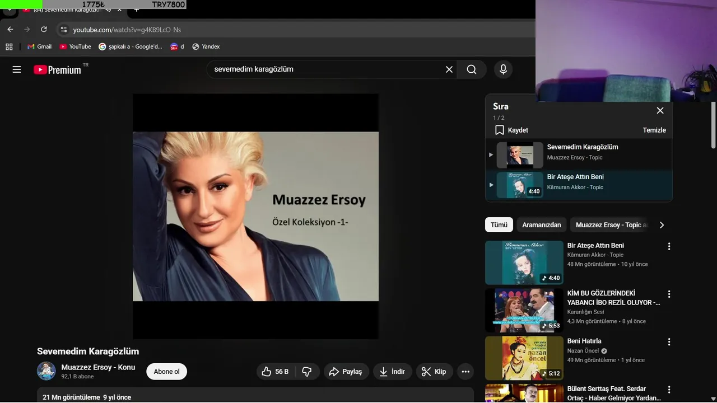Viewport: 717px width, 403px height.
Task: Save queue with Kaydet bookmark button
Action: tap(511, 130)
